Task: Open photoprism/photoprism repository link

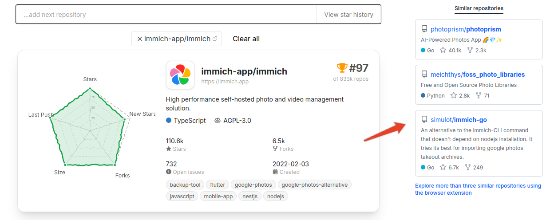Action: 466,29
